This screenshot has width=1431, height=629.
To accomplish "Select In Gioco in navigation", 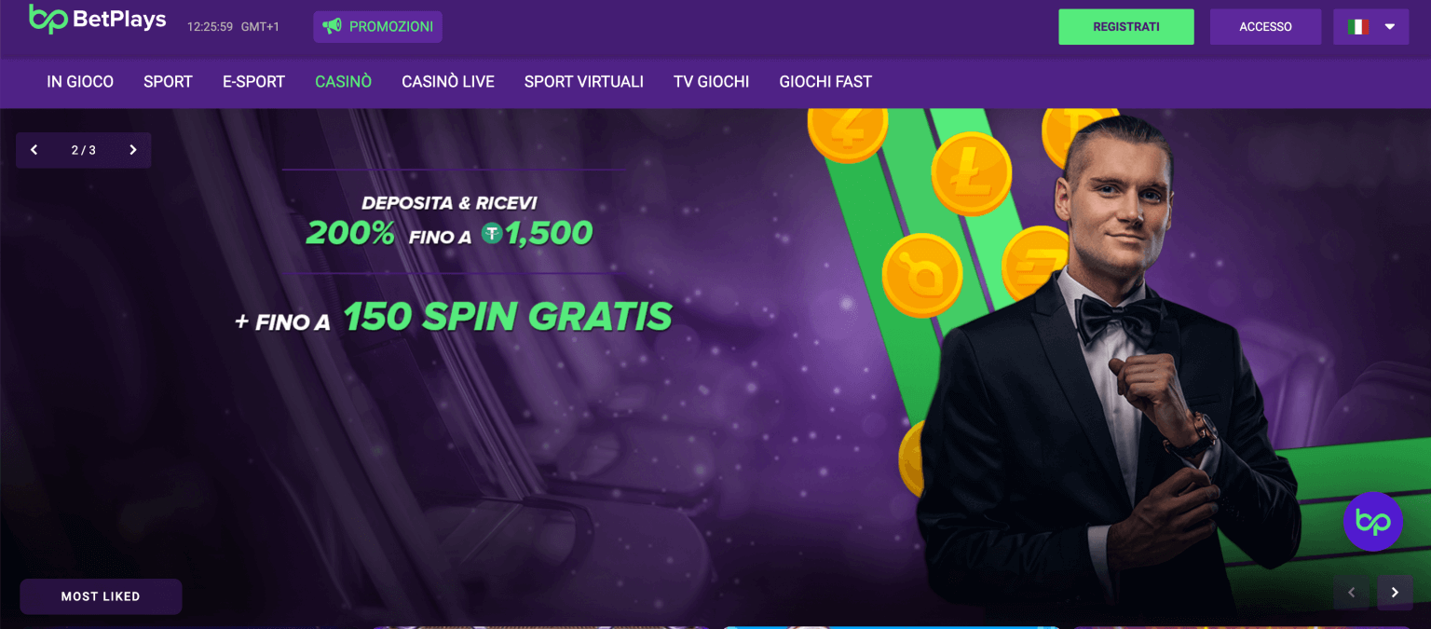I will [x=80, y=82].
